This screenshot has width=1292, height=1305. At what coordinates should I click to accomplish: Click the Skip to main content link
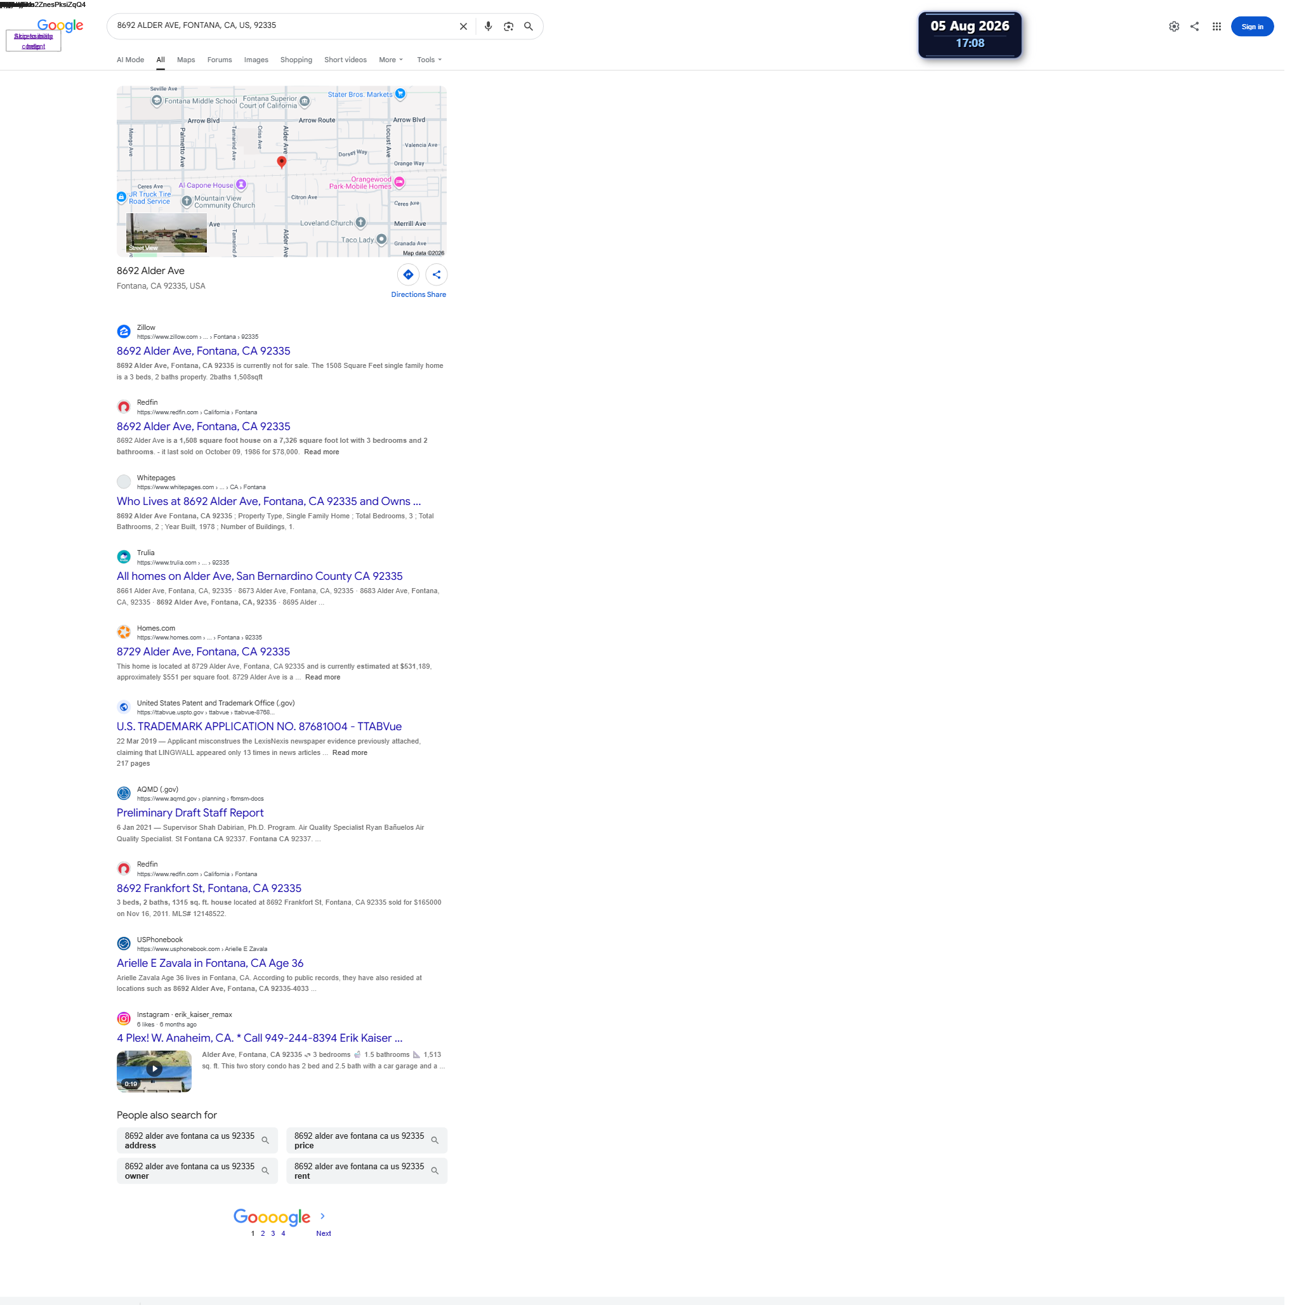tap(33, 41)
